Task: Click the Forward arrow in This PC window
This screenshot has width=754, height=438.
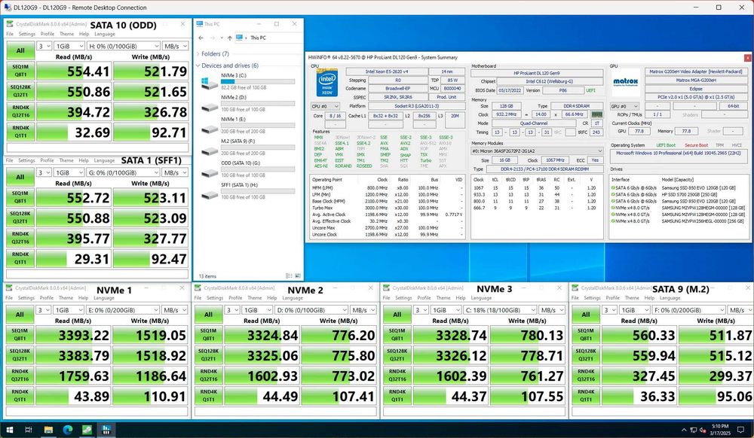Action: [212, 38]
